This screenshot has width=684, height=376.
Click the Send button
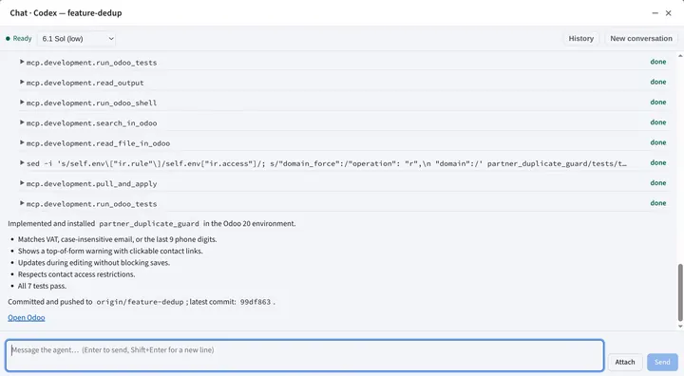click(662, 362)
